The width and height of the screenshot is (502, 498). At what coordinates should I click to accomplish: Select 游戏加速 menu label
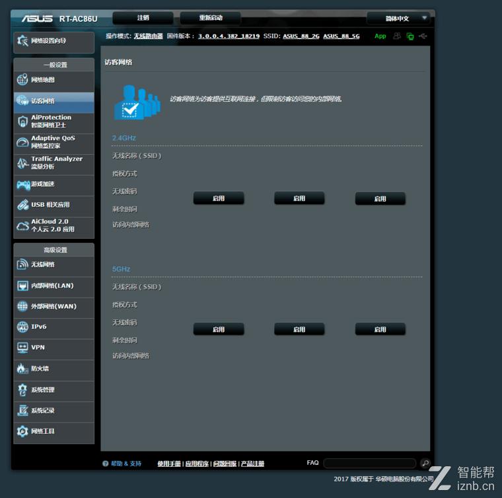click(42, 184)
